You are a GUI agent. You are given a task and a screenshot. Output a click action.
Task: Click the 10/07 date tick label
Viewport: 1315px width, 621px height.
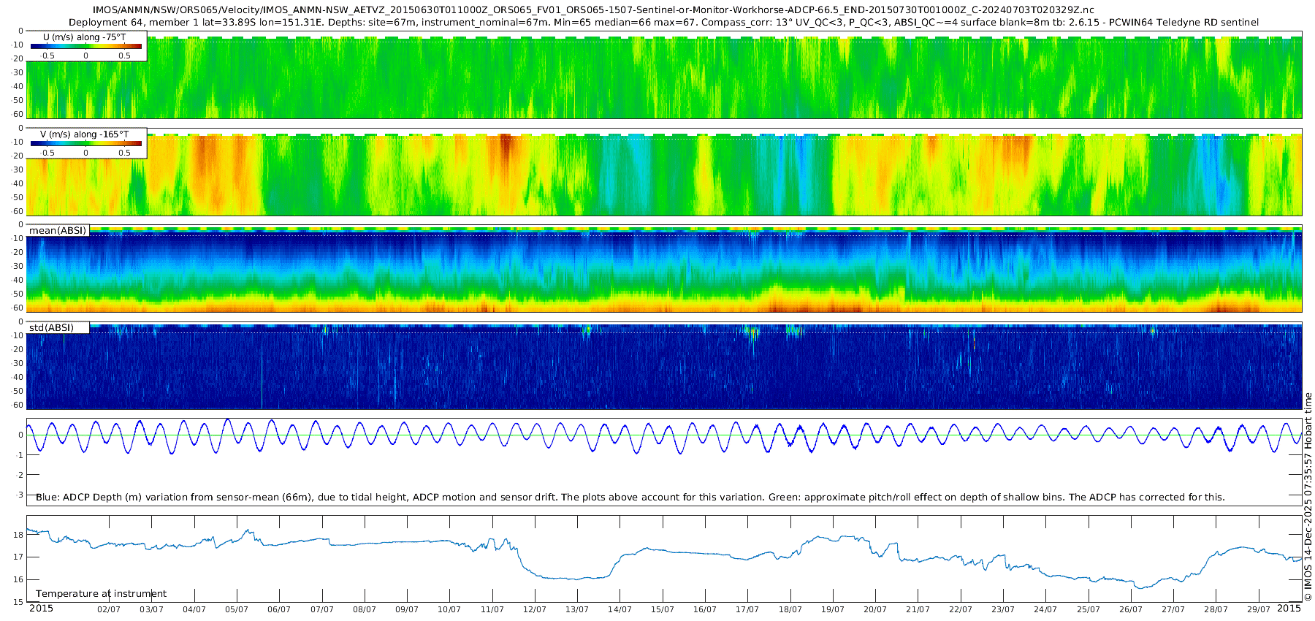[449, 609]
